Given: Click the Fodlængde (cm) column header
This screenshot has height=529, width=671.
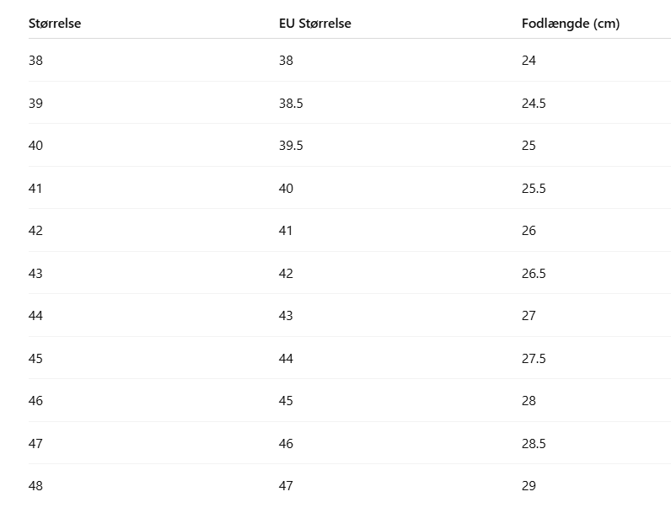Looking at the screenshot, I should pyautogui.click(x=571, y=24).
